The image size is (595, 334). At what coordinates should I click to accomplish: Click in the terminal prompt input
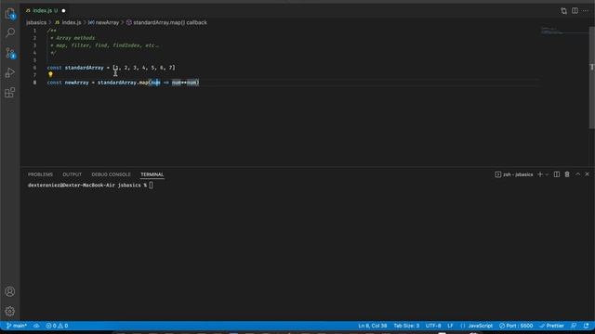pyautogui.click(x=151, y=186)
